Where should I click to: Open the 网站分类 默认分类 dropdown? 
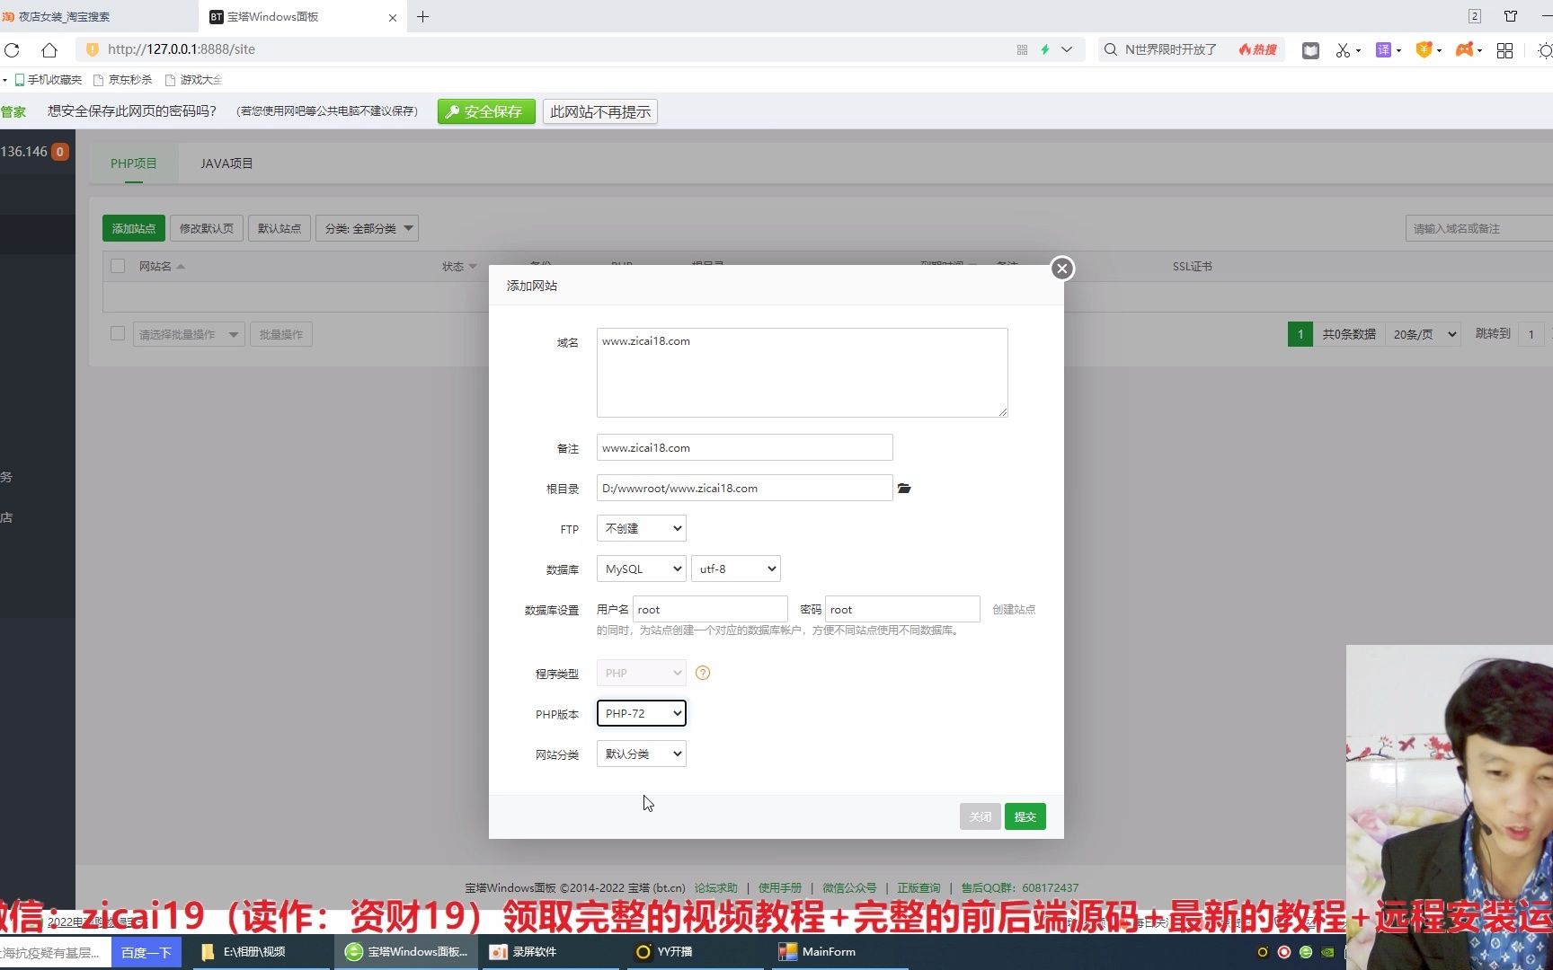pyautogui.click(x=640, y=754)
